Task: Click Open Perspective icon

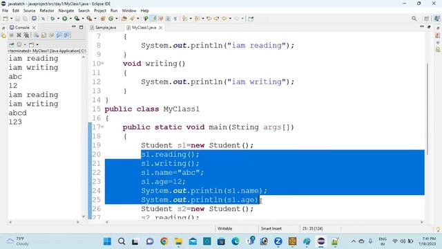Action: click(x=426, y=19)
